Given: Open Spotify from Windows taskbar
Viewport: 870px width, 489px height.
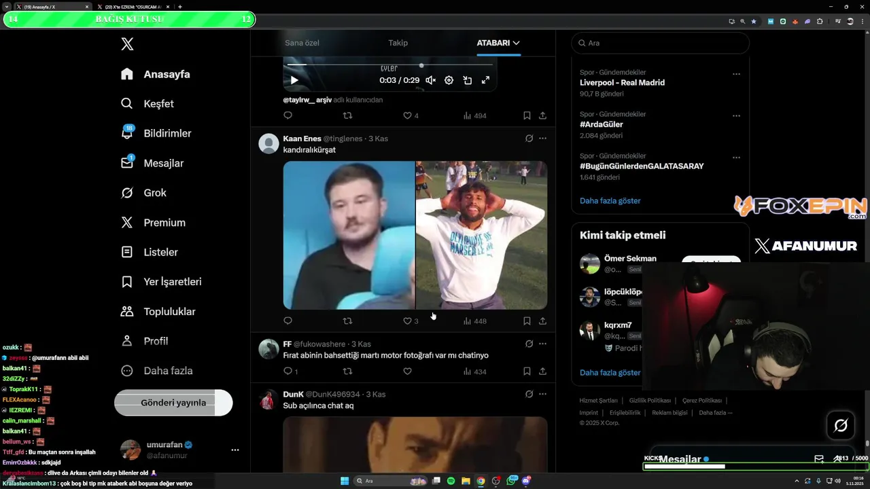Looking at the screenshot, I should coord(451,481).
